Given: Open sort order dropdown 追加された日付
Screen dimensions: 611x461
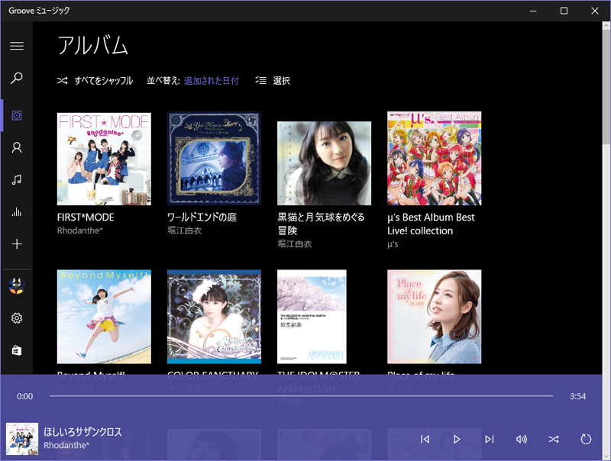Looking at the screenshot, I should (x=212, y=81).
